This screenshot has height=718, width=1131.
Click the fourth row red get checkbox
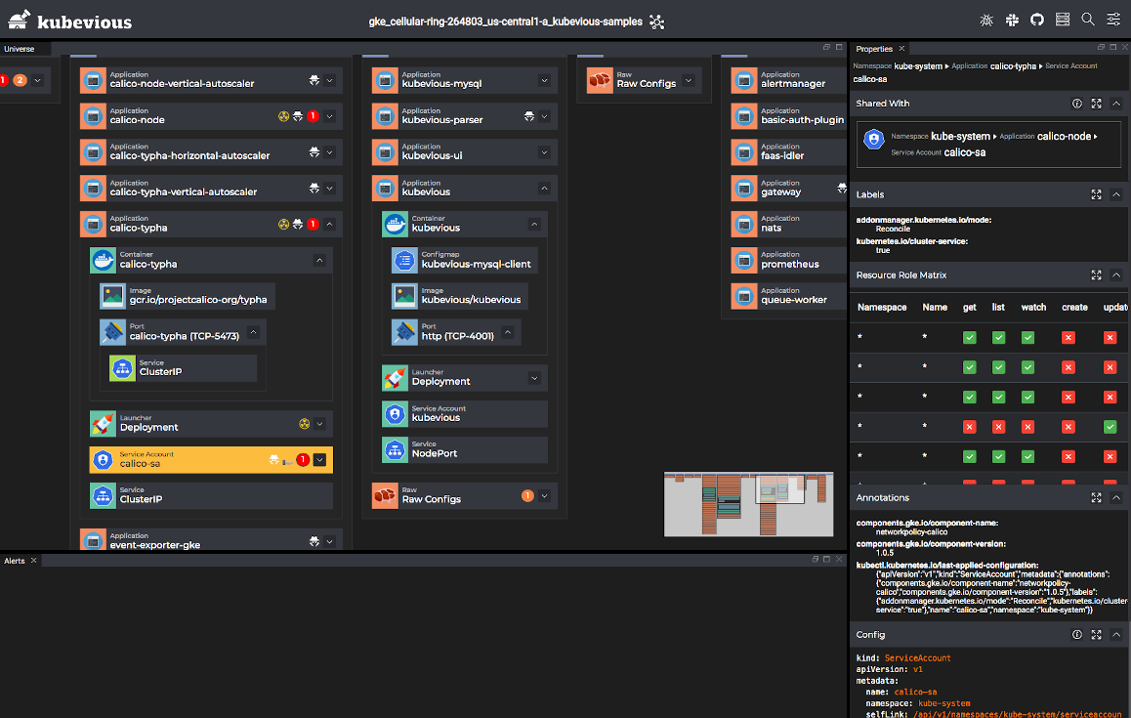click(x=970, y=427)
